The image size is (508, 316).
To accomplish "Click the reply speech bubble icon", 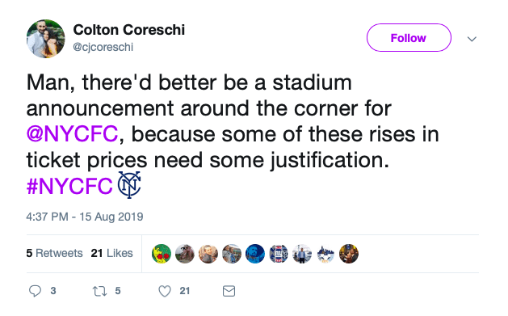I will [35, 291].
